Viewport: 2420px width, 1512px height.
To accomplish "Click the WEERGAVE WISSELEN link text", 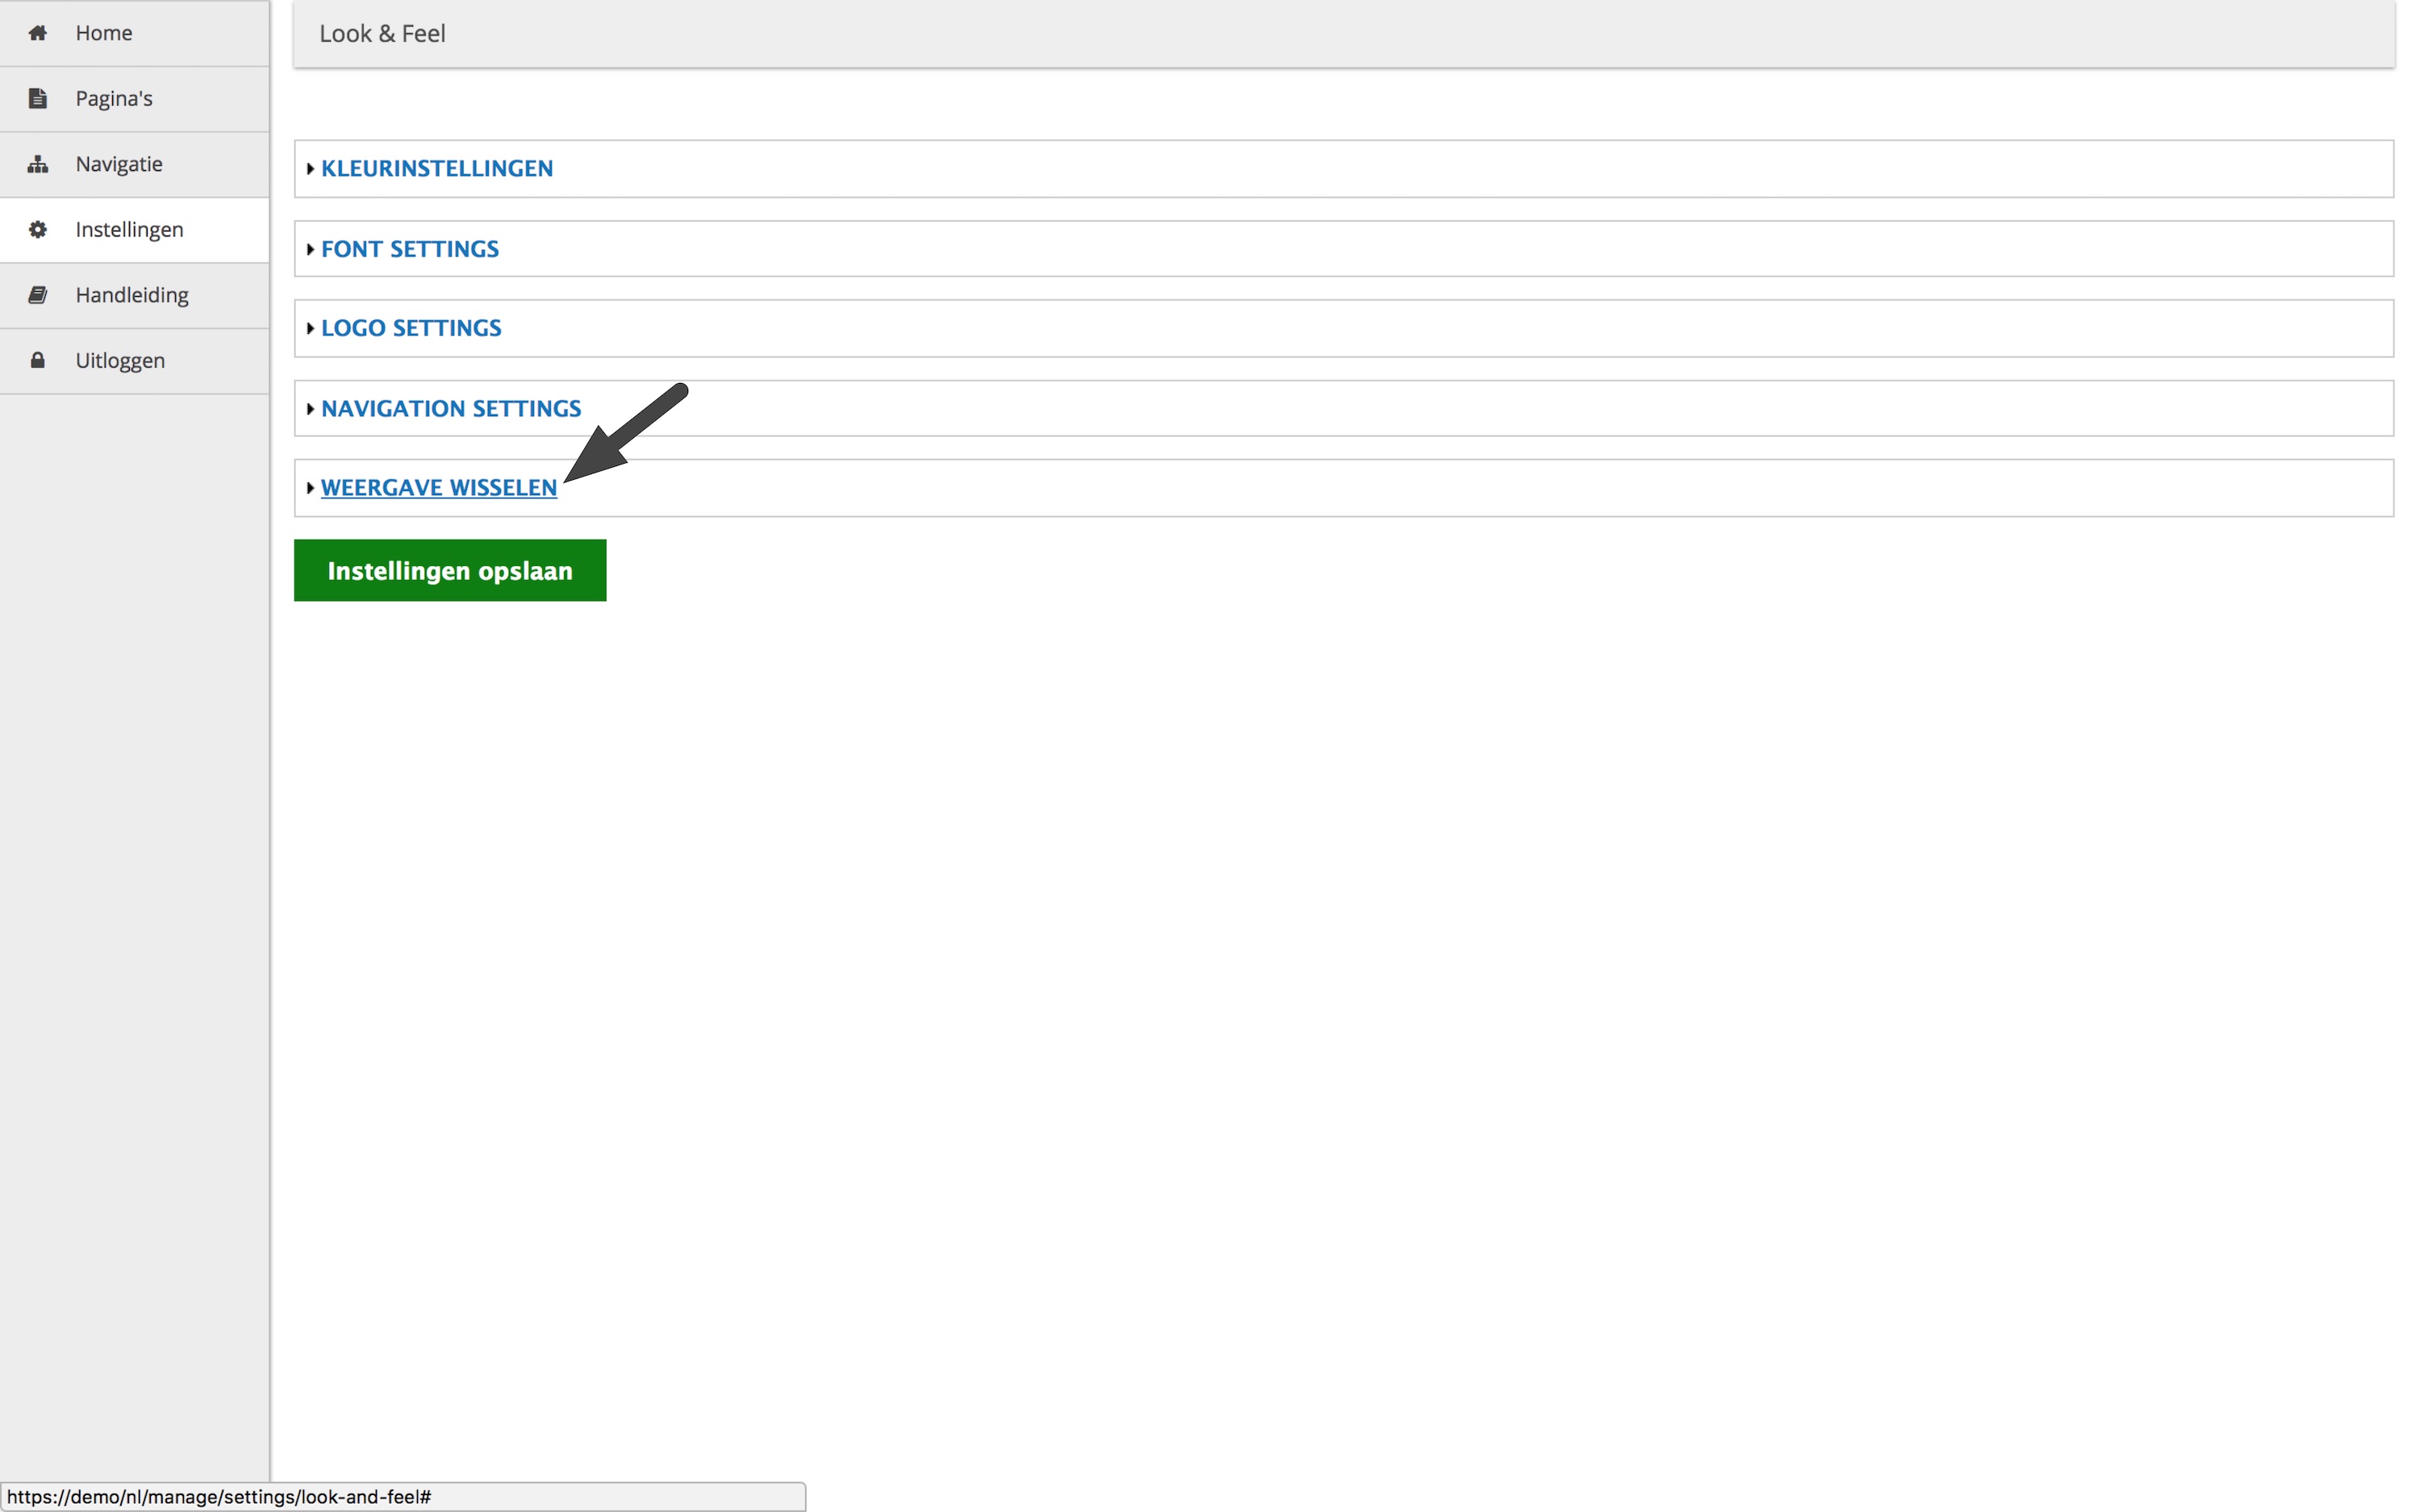I will click(439, 488).
